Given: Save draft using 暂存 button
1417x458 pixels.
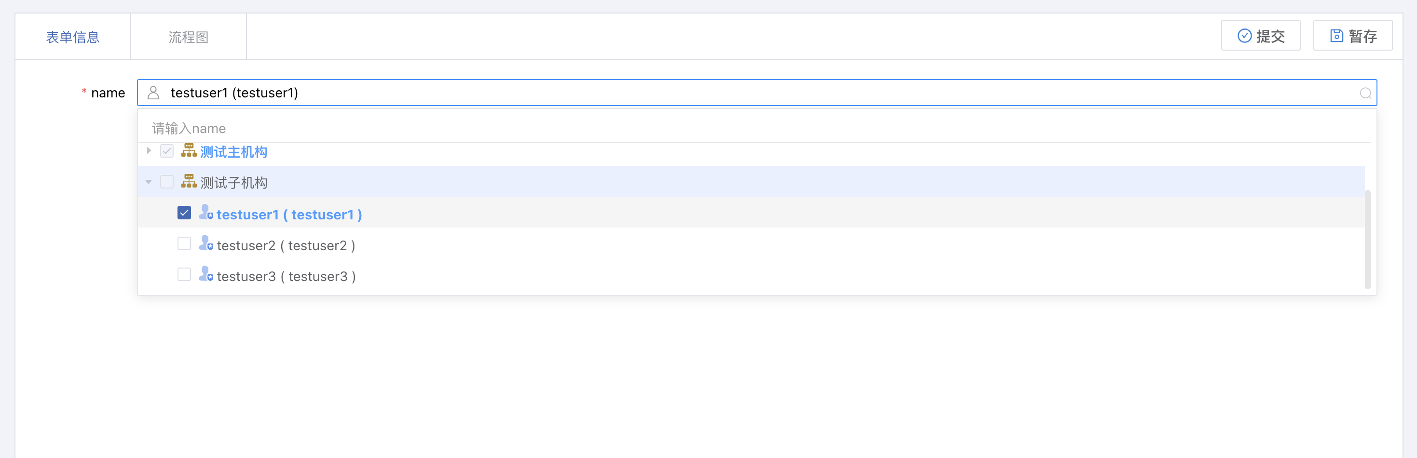Looking at the screenshot, I should click(1352, 36).
